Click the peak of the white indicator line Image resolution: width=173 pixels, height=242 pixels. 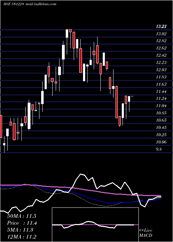click(81, 174)
